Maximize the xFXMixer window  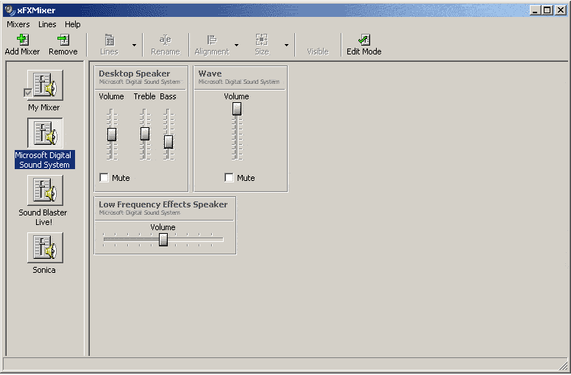tap(547, 10)
